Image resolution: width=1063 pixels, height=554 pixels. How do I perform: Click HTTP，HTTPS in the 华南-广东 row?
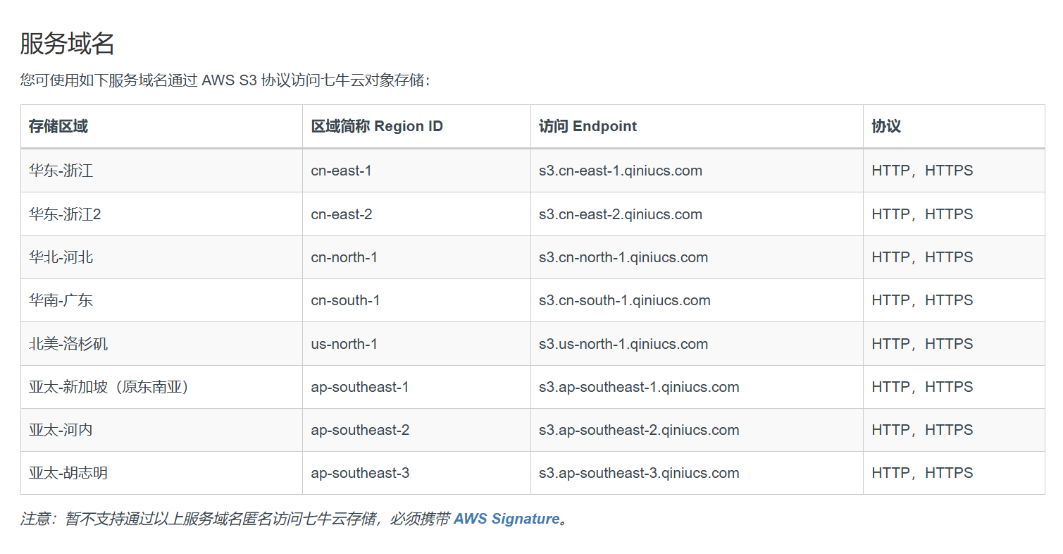(921, 300)
